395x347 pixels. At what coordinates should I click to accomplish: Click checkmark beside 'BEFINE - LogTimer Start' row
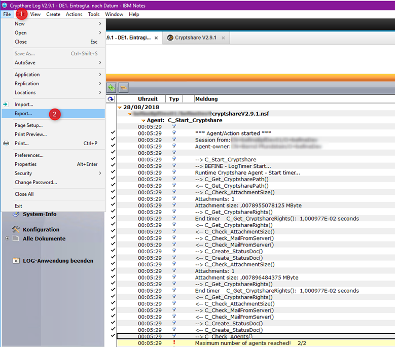point(113,166)
